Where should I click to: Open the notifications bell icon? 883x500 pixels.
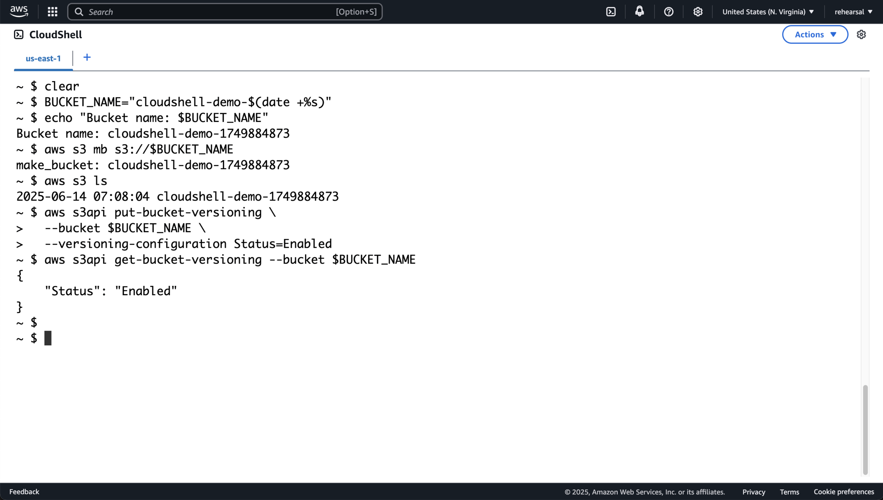[x=639, y=11]
